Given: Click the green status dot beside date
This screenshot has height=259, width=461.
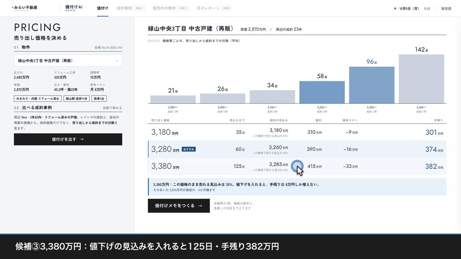Looking at the screenshot, I should (x=395, y=9).
